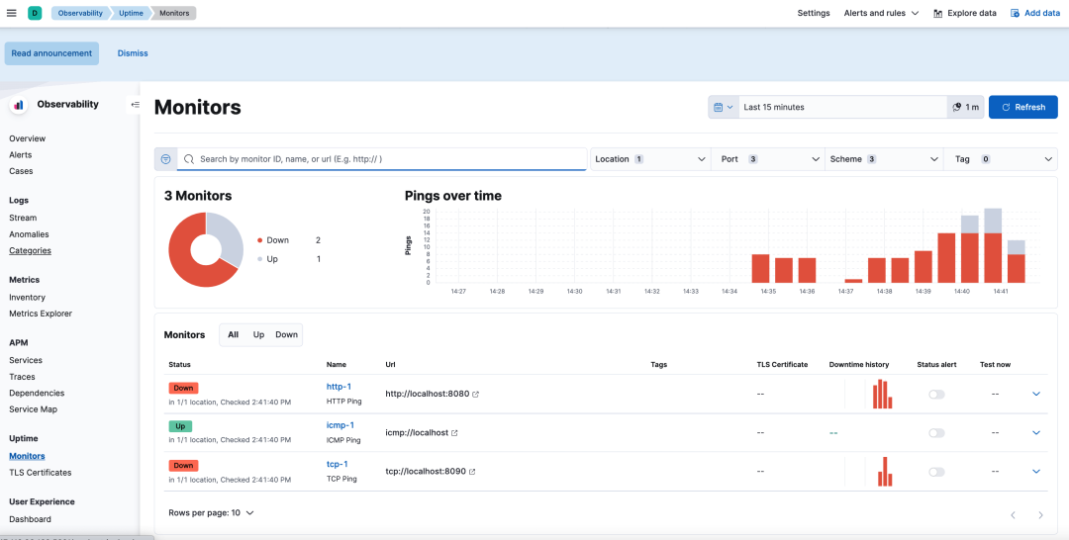This screenshot has width=1069, height=540.
Task: Enable status alert for http-1
Action: click(x=936, y=395)
